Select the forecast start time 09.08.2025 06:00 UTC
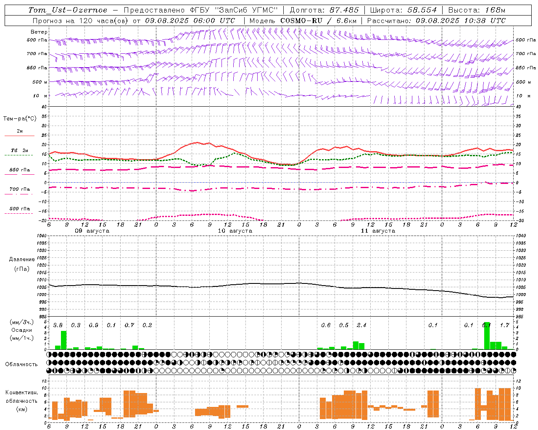538x430 pixels. [x=190, y=21]
